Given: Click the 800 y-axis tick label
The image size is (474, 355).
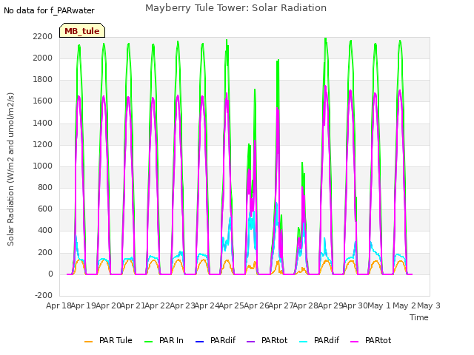Looking at the screenshot, I should 45,187.
